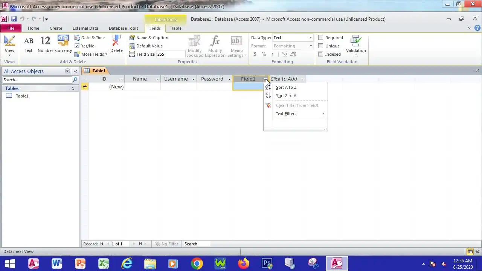
Task: Click the No Filter indicator
Action: tap(167, 244)
